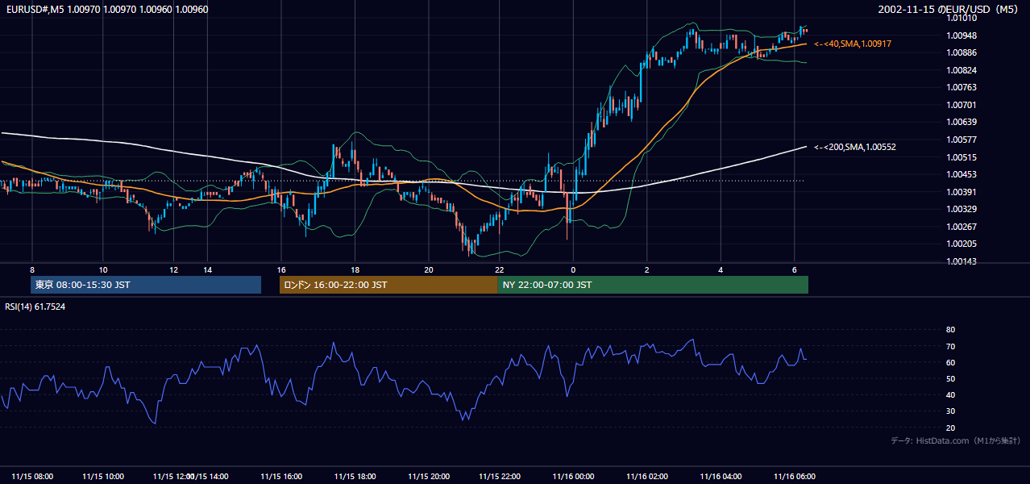Click the RSI scale value 50
Image resolution: width=1030 pixels, height=484 pixels.
951,378
